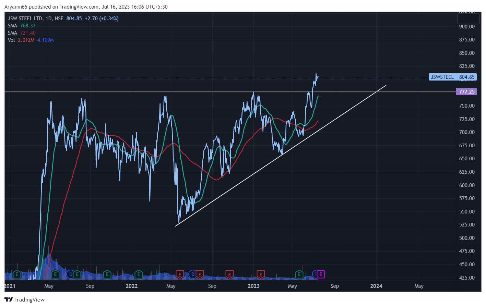Click the 425.00 price axis label

coord(467,278)
